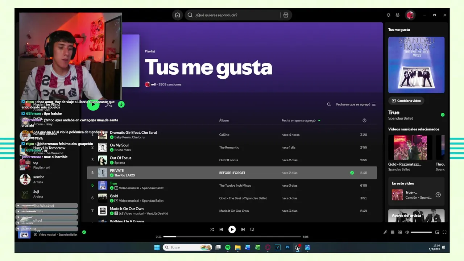The image size is (464, 261).
Task: Toggle shuffle in the player bar
Action: (212, 229)
